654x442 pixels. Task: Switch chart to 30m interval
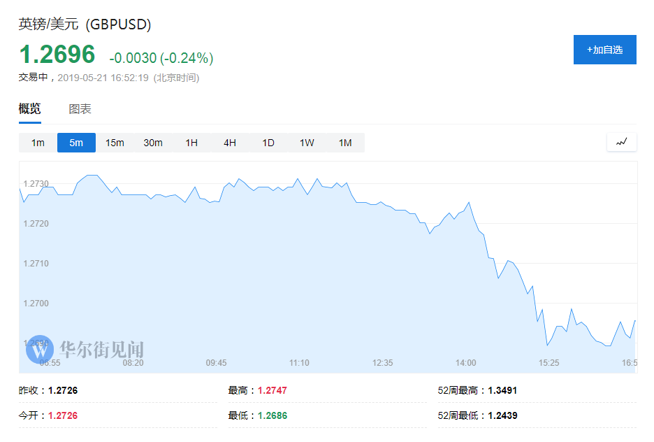click(x=153, y=143)
